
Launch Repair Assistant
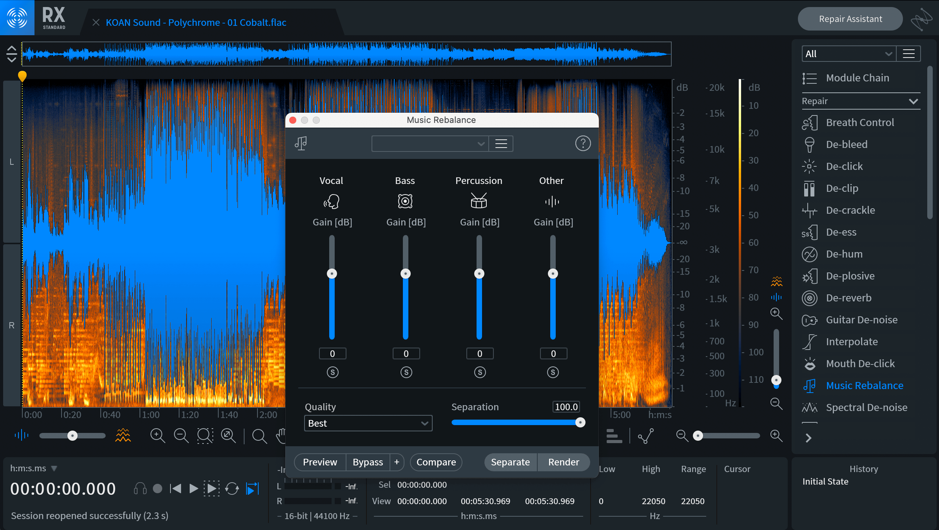click(850, 19)
